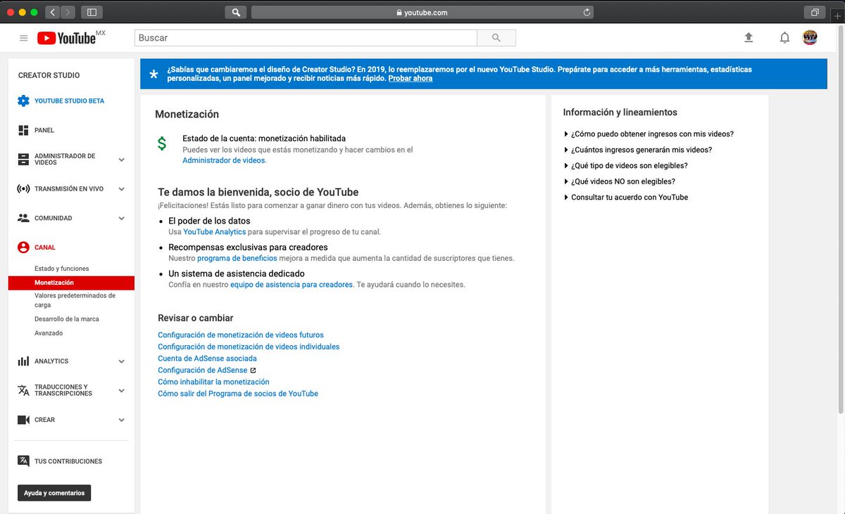Screen dimensions: 845x514
Task: Open equipo de asistencia para creadores link
Action: [x=290, y=285]
